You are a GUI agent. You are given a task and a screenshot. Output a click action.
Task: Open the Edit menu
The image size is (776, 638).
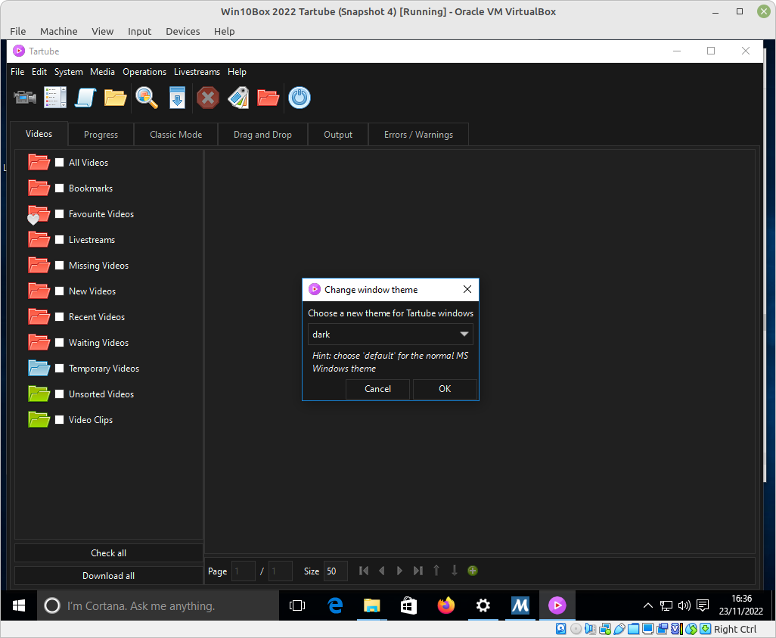(x=39, y=72)
